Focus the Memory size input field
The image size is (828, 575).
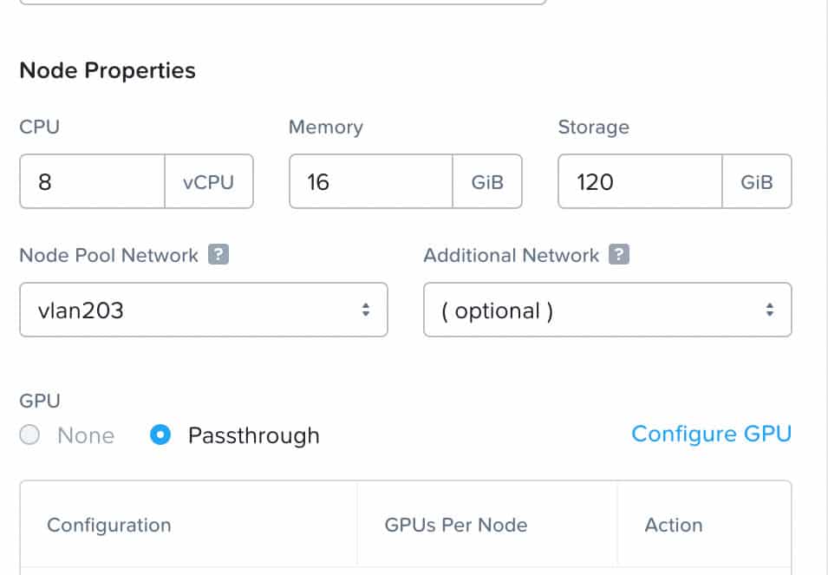[x=371, y=181]
